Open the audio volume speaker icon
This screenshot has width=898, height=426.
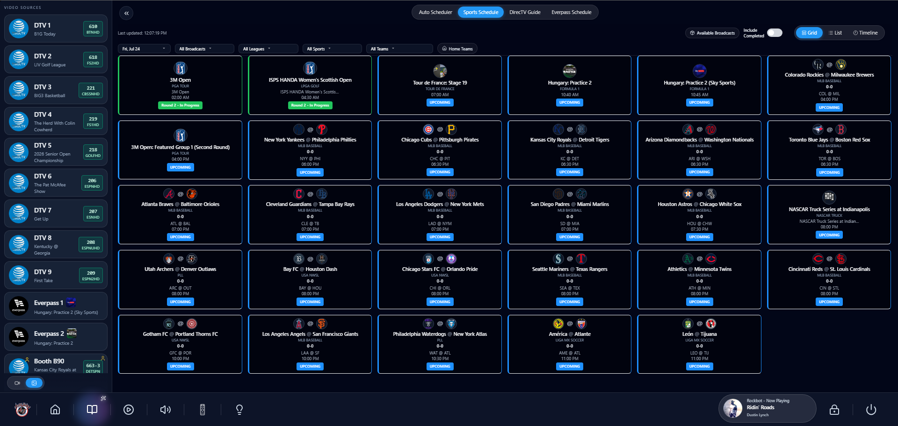(x=166, y=410)
